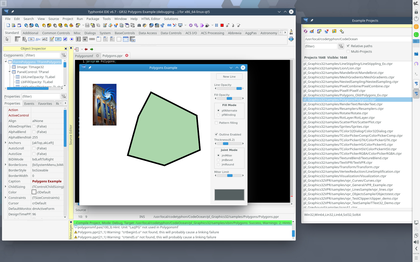
Task: Click the wrench and screwdriver tools icon
Action: (174, 25)
